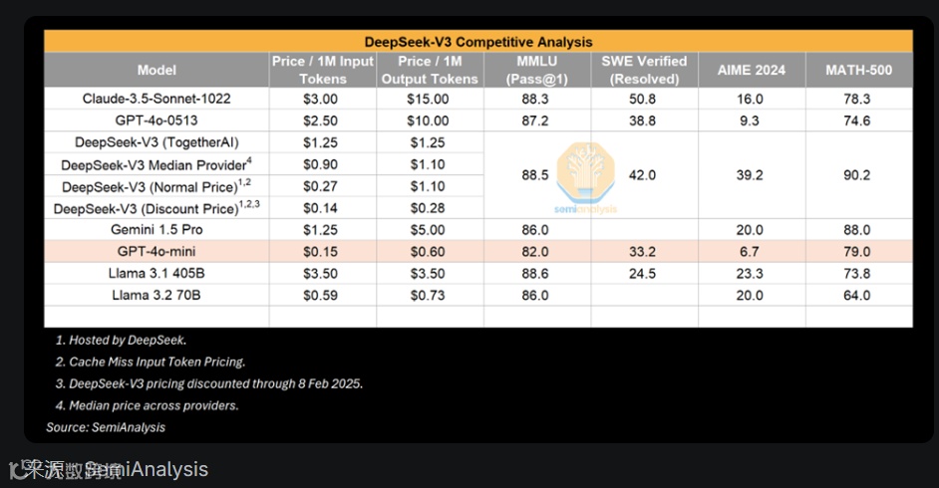Click Llama 3.2 70B's '64.0' MATH-500 score
The image size is (939, 488).
pos(857,295)
